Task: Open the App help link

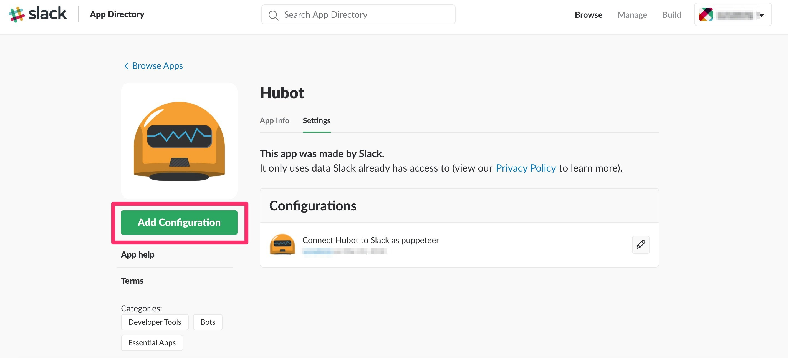Action: [138, 254]
